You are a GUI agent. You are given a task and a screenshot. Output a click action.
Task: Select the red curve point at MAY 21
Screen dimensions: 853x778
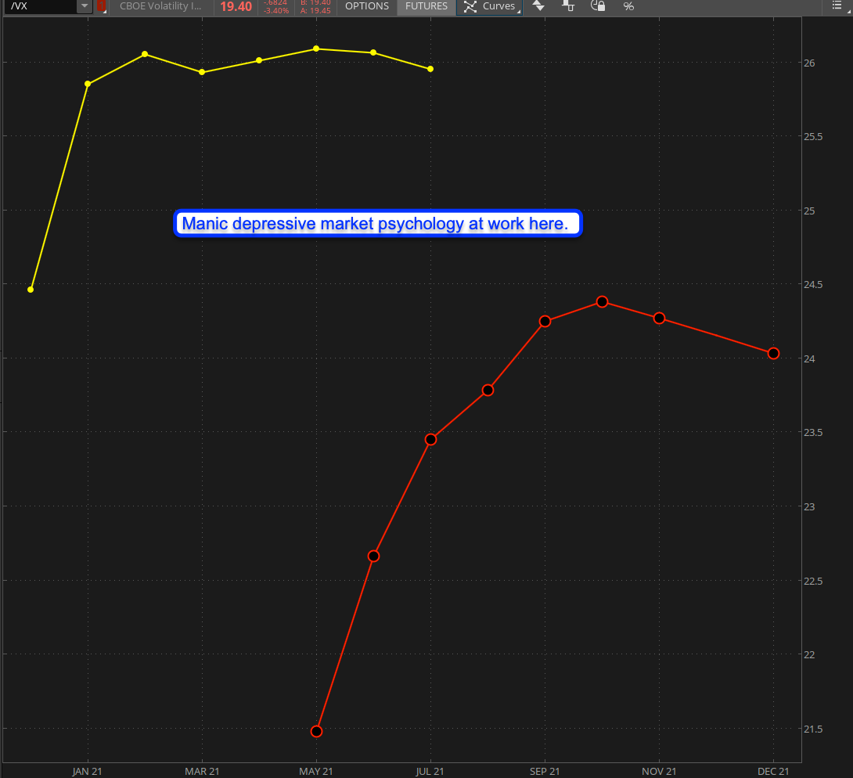click(x=316, y=731)
